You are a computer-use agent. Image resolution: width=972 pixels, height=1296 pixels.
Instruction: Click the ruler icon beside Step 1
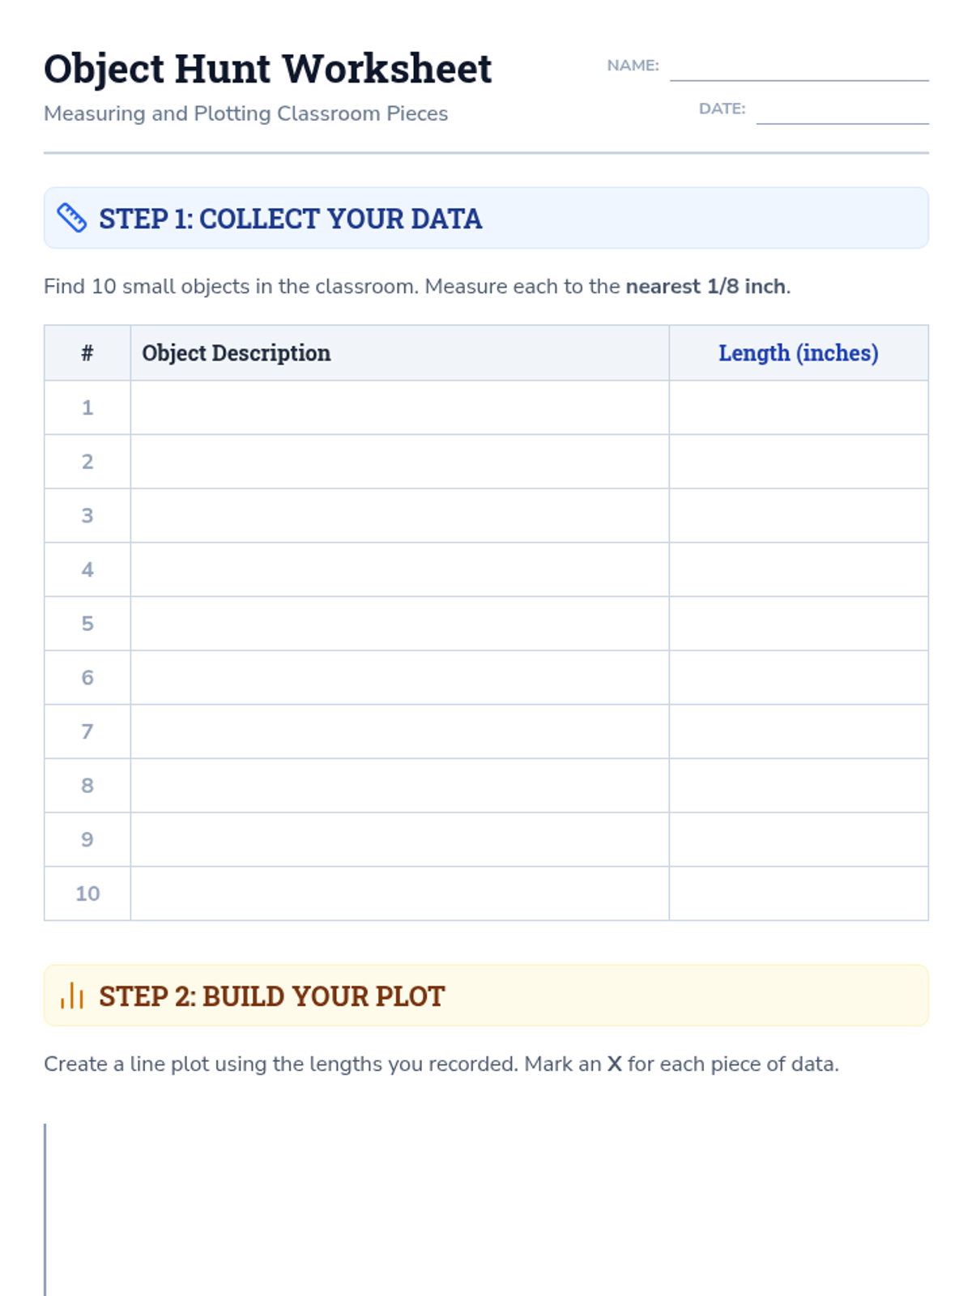coord(71,218)
